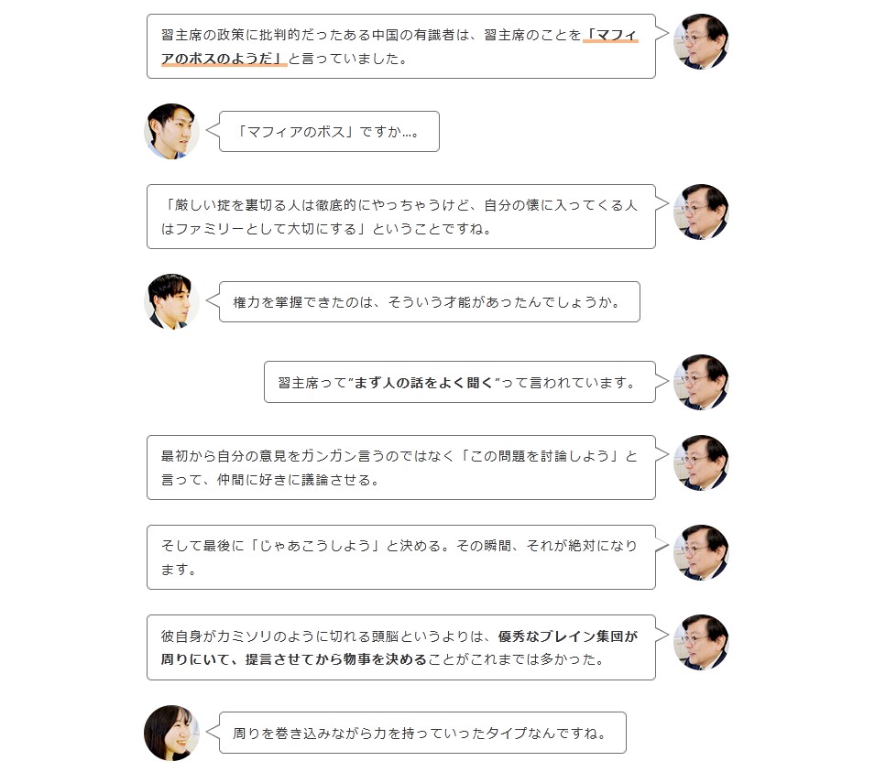
Task: Click the young man's avatar next to 権力を掌握できたのは
Action: (172, 301)
